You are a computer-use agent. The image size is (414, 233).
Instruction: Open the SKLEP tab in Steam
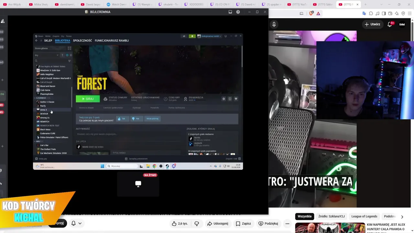[x=48, y=40]
